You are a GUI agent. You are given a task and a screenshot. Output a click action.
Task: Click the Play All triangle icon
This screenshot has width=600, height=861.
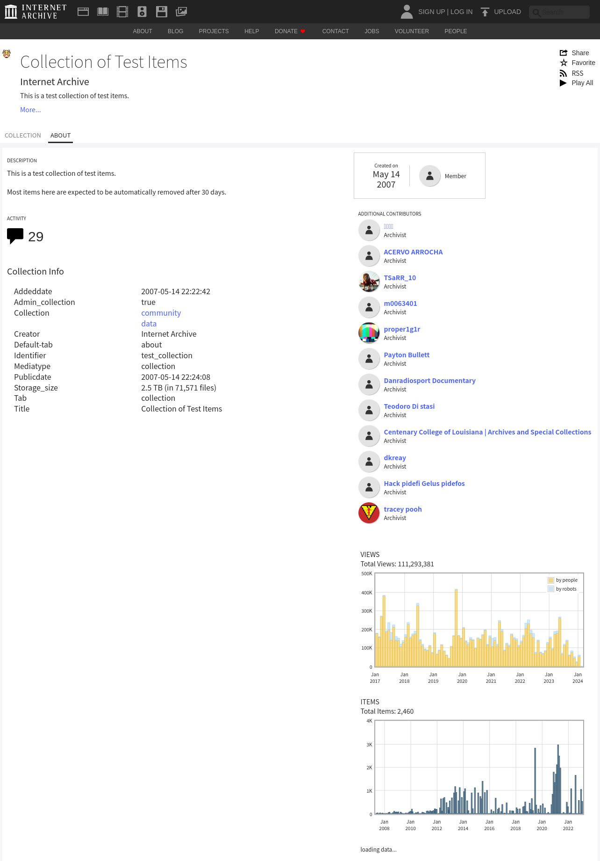coord(564,83)
